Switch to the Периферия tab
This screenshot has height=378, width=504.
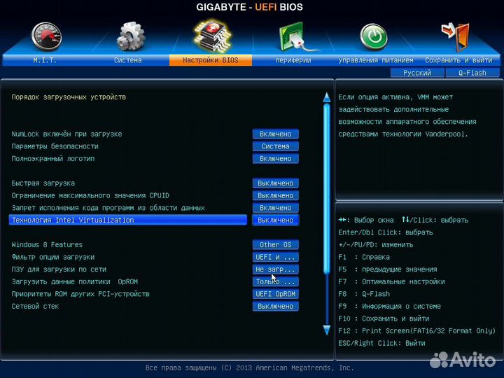293,60
